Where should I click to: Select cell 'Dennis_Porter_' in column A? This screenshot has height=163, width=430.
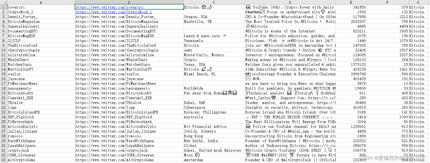click(41, 17)
